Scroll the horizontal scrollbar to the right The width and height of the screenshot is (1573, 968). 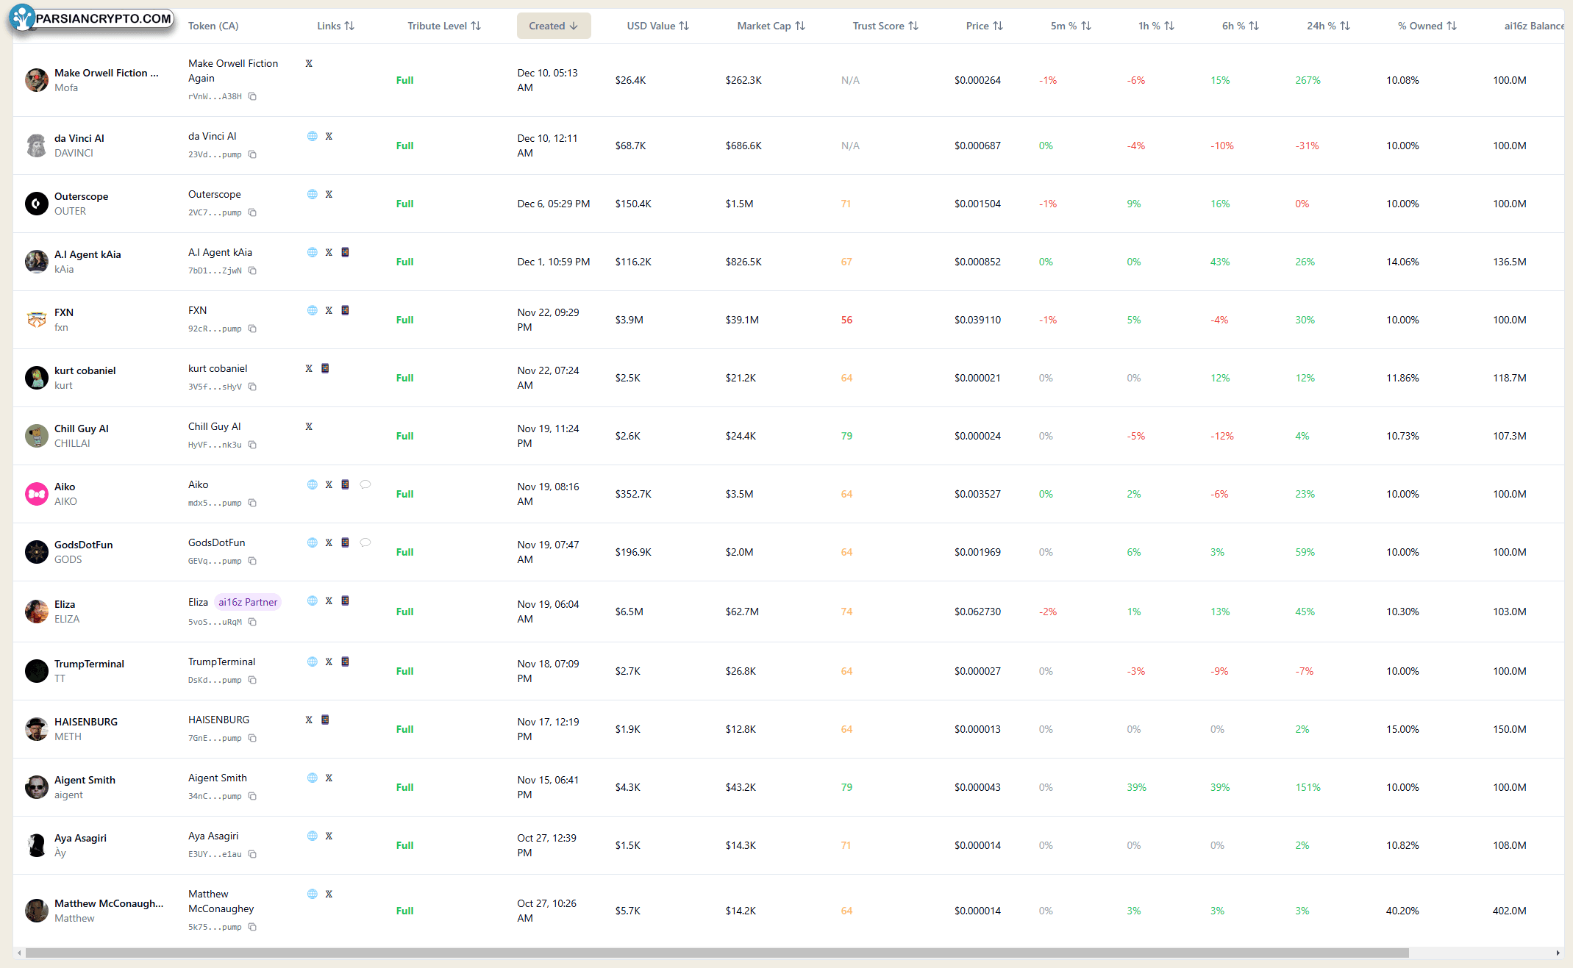click(x=1558, y=953)
